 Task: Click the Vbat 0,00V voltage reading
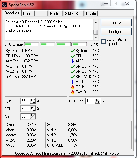[21, 130]
